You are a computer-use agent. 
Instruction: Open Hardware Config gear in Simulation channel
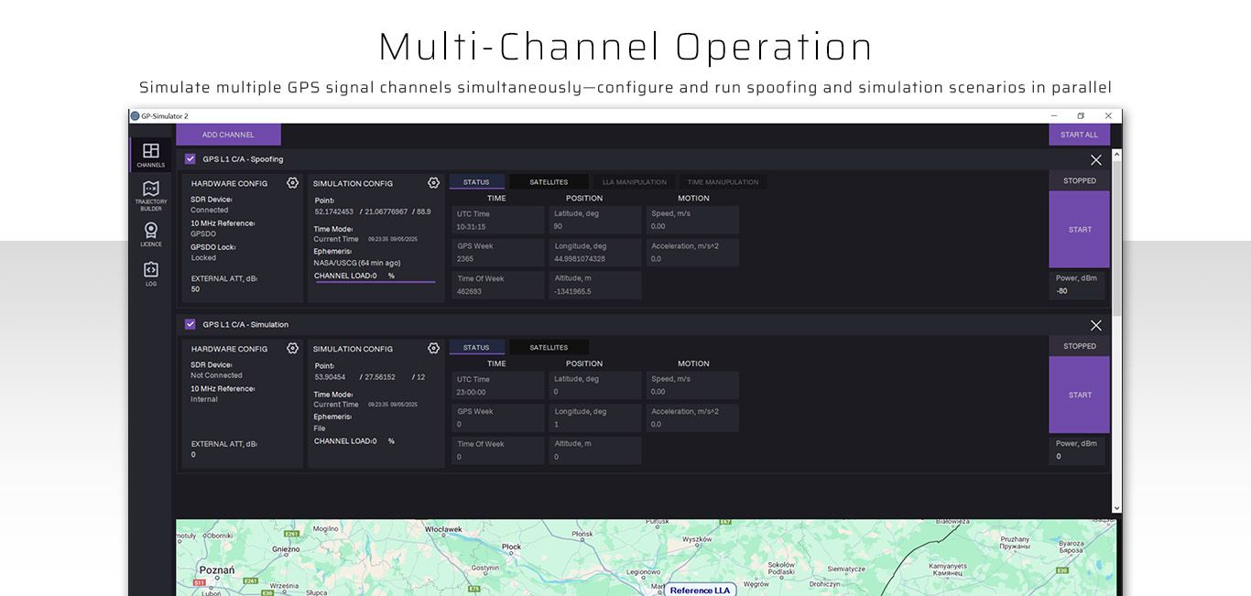click(292, 349)
